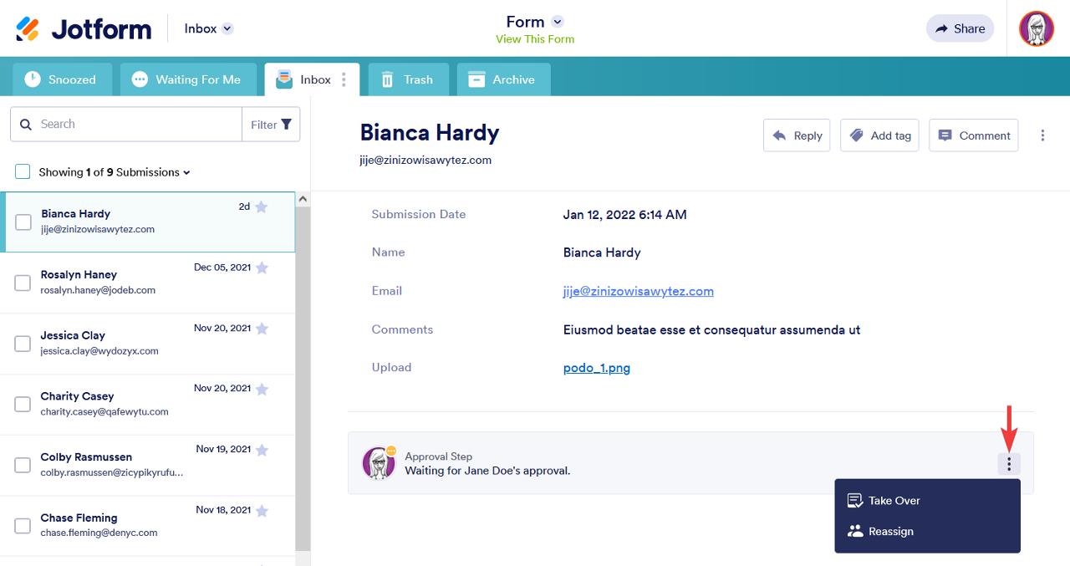The height and width of the screenshot is (566, 1070).
Task: Click the Snoozed clock icon
Action: coord(33,79)
